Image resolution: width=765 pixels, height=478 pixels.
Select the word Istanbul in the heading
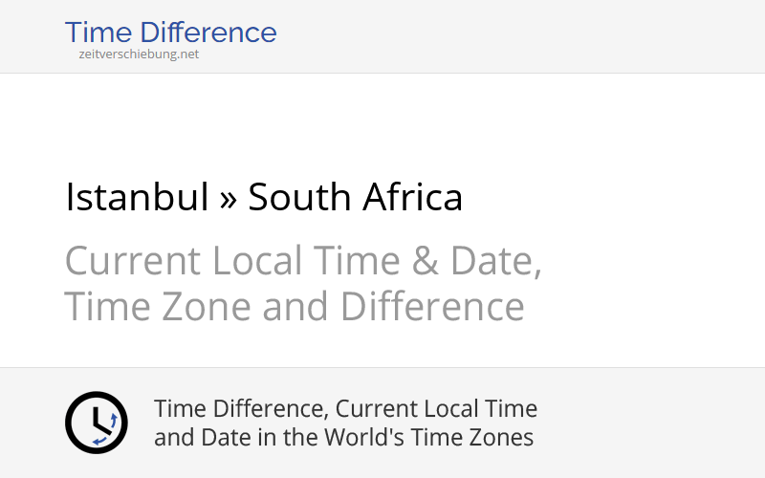click(137, 198)
